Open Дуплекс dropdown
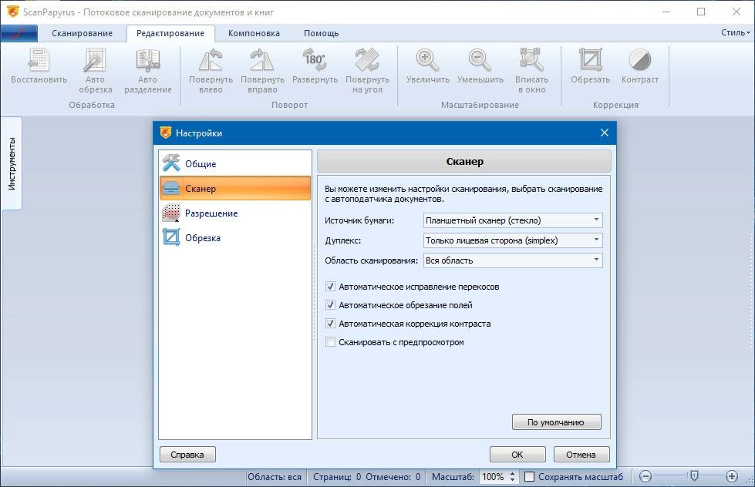Image resolution: width=755 pixels, height=487 pixels. [513, 240]
